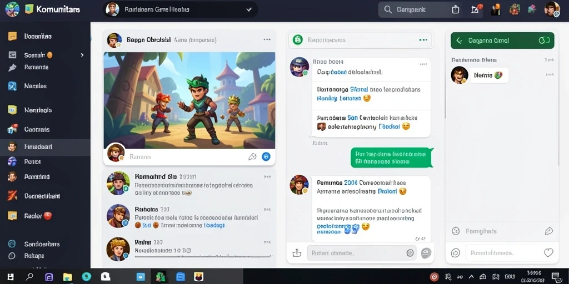Open the 'Nemie' chip in the right panel
This screenshot has width=569, height=284.
click(489, 75)
